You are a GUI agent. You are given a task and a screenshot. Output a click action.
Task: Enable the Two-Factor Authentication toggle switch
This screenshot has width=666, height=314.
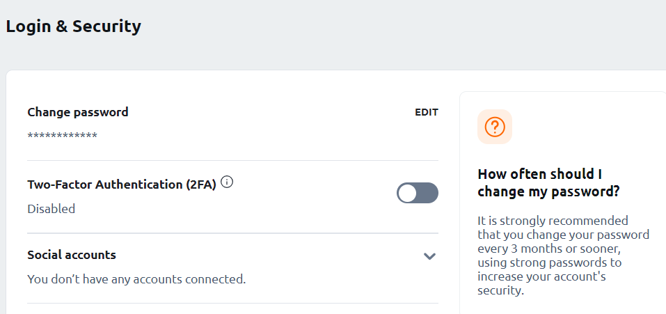coord(418,193)
